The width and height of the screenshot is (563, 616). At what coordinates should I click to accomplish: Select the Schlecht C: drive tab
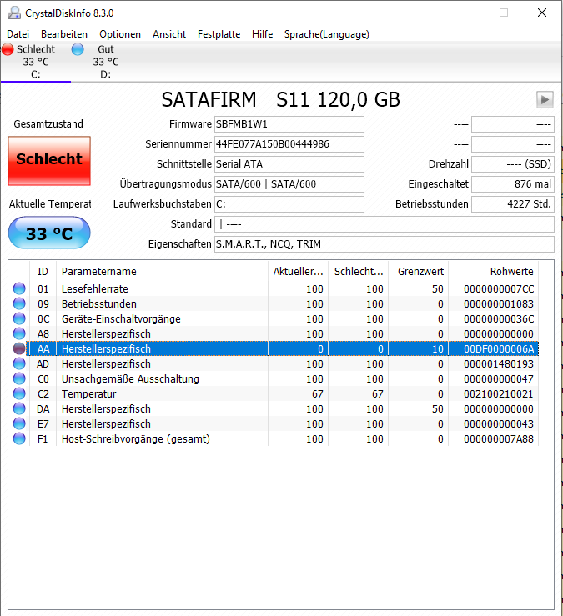click(35, 62)
